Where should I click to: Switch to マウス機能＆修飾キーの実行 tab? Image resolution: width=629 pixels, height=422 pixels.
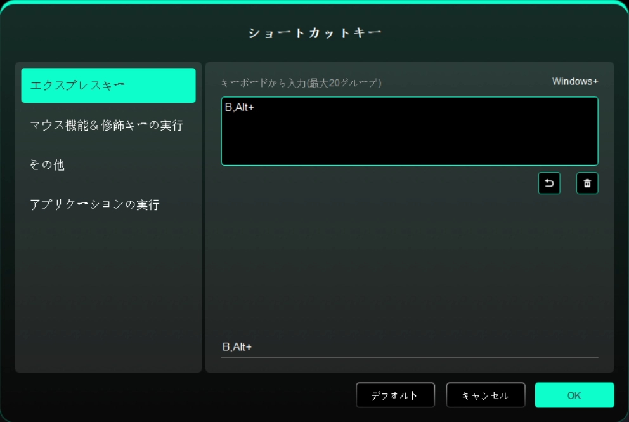[x=107, y=126]
